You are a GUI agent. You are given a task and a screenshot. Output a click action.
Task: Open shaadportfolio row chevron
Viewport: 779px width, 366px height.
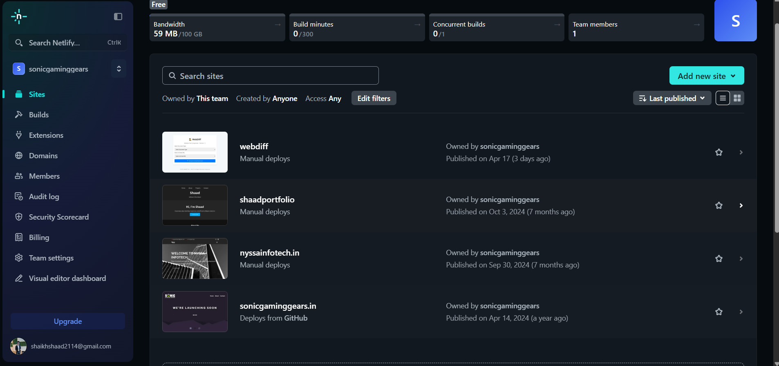click(x=741, y=205)
